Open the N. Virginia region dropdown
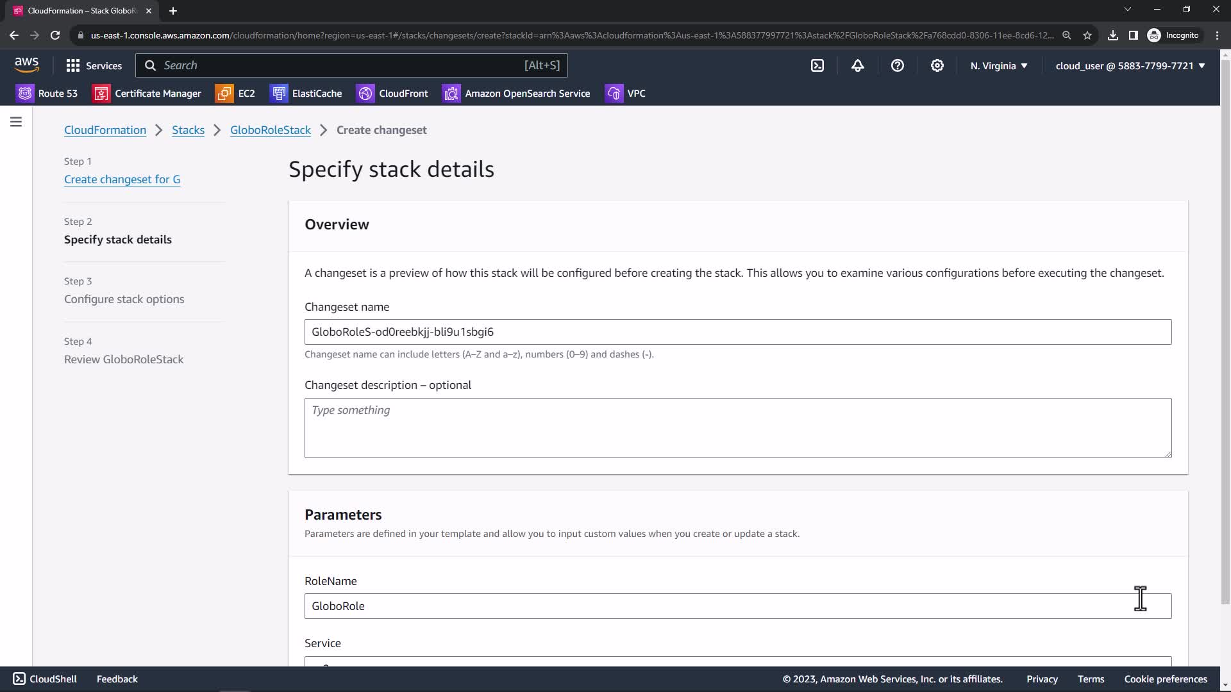1231x692 pixels. [x=998, y=65]
